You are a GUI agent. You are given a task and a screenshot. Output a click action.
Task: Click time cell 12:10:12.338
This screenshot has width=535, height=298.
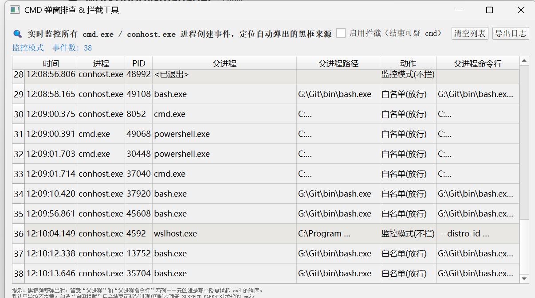tap(51, 253)
